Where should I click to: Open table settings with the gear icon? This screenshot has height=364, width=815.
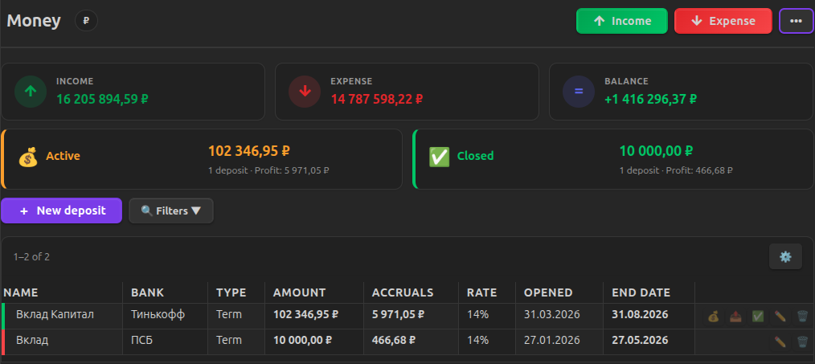pos(785,256)
